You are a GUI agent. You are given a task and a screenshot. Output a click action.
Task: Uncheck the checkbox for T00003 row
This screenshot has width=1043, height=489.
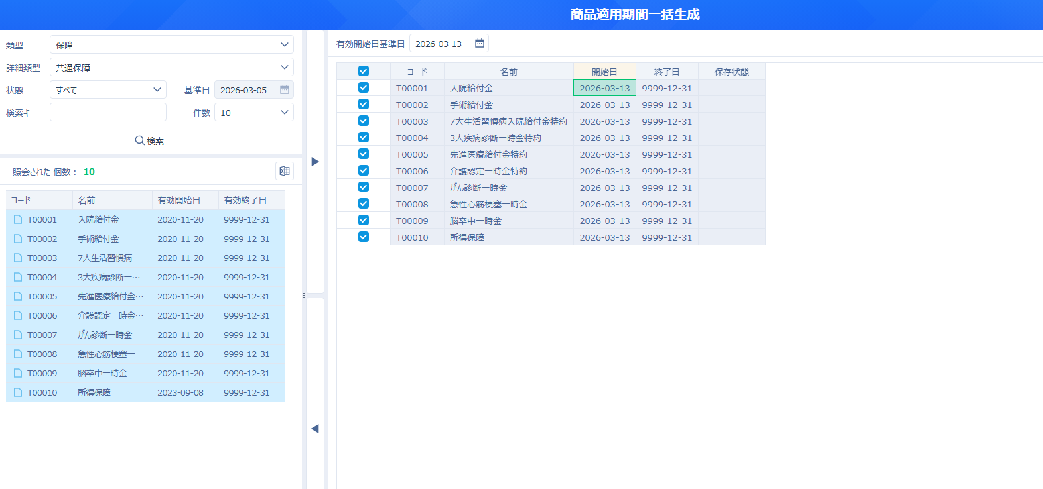tap(364, 121)
